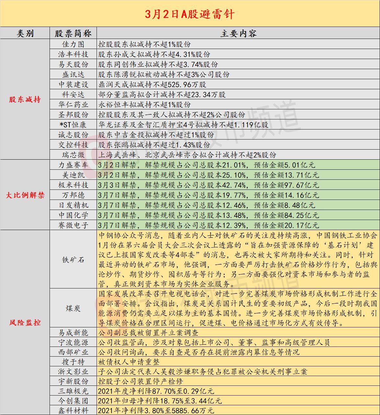Click '控股股东拟减持不超1%股份' content

(x=144, y=44)
